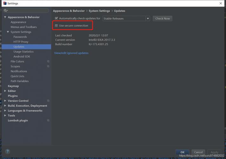Confirm with the OK button
This screenshot has height=159, width=226.
click(182, 152)
